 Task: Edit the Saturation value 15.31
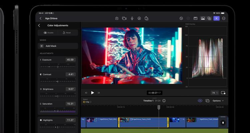click(71, 104)
